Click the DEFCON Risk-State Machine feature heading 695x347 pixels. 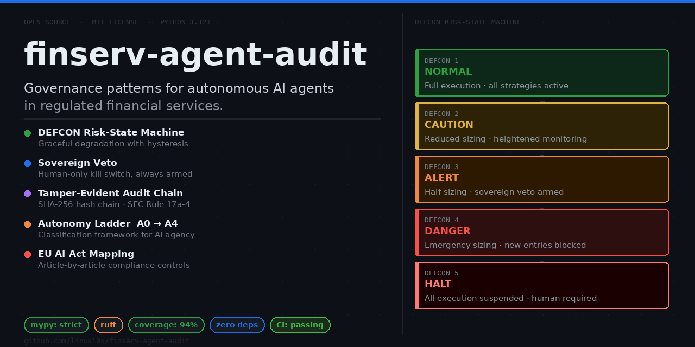111,132
